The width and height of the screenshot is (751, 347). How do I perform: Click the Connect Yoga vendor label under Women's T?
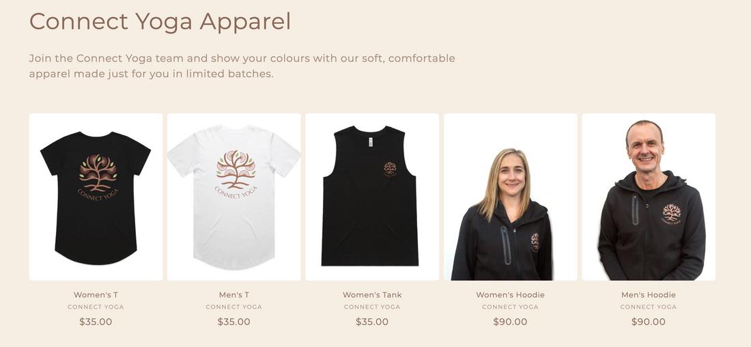96,307
